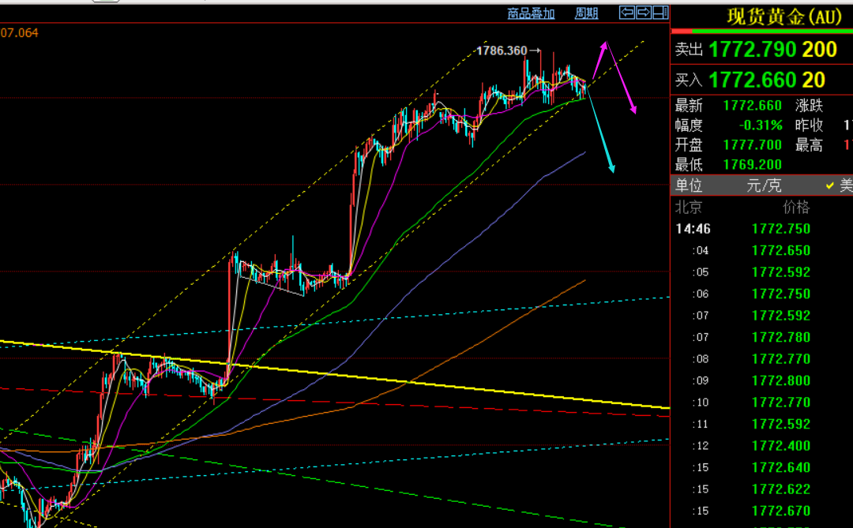Click the 现货黄金(AU) title

pos(784,17)
